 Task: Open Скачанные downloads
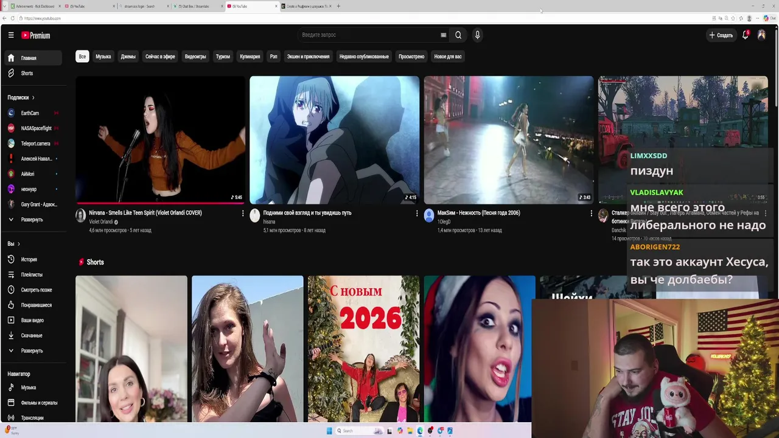pyautogui.click(x=34, y=336)
